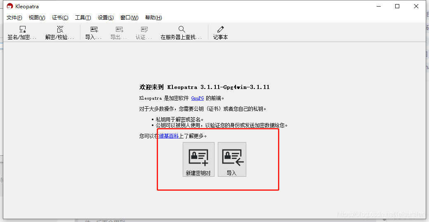Click the sentence beginning '对于大多数操作'

coord(203,109)
